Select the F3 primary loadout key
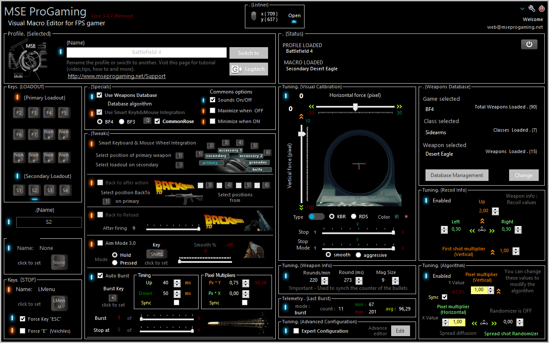Viewport: 549px width, 343px height. [34, 113]
